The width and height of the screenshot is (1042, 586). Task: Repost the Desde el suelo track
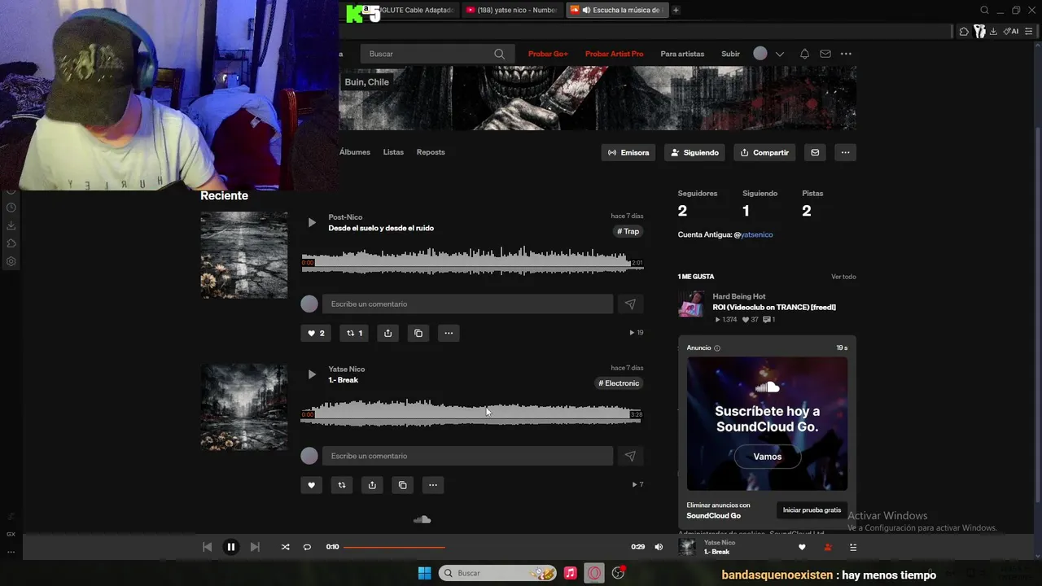pyautogui.click(x=354, y=333)
